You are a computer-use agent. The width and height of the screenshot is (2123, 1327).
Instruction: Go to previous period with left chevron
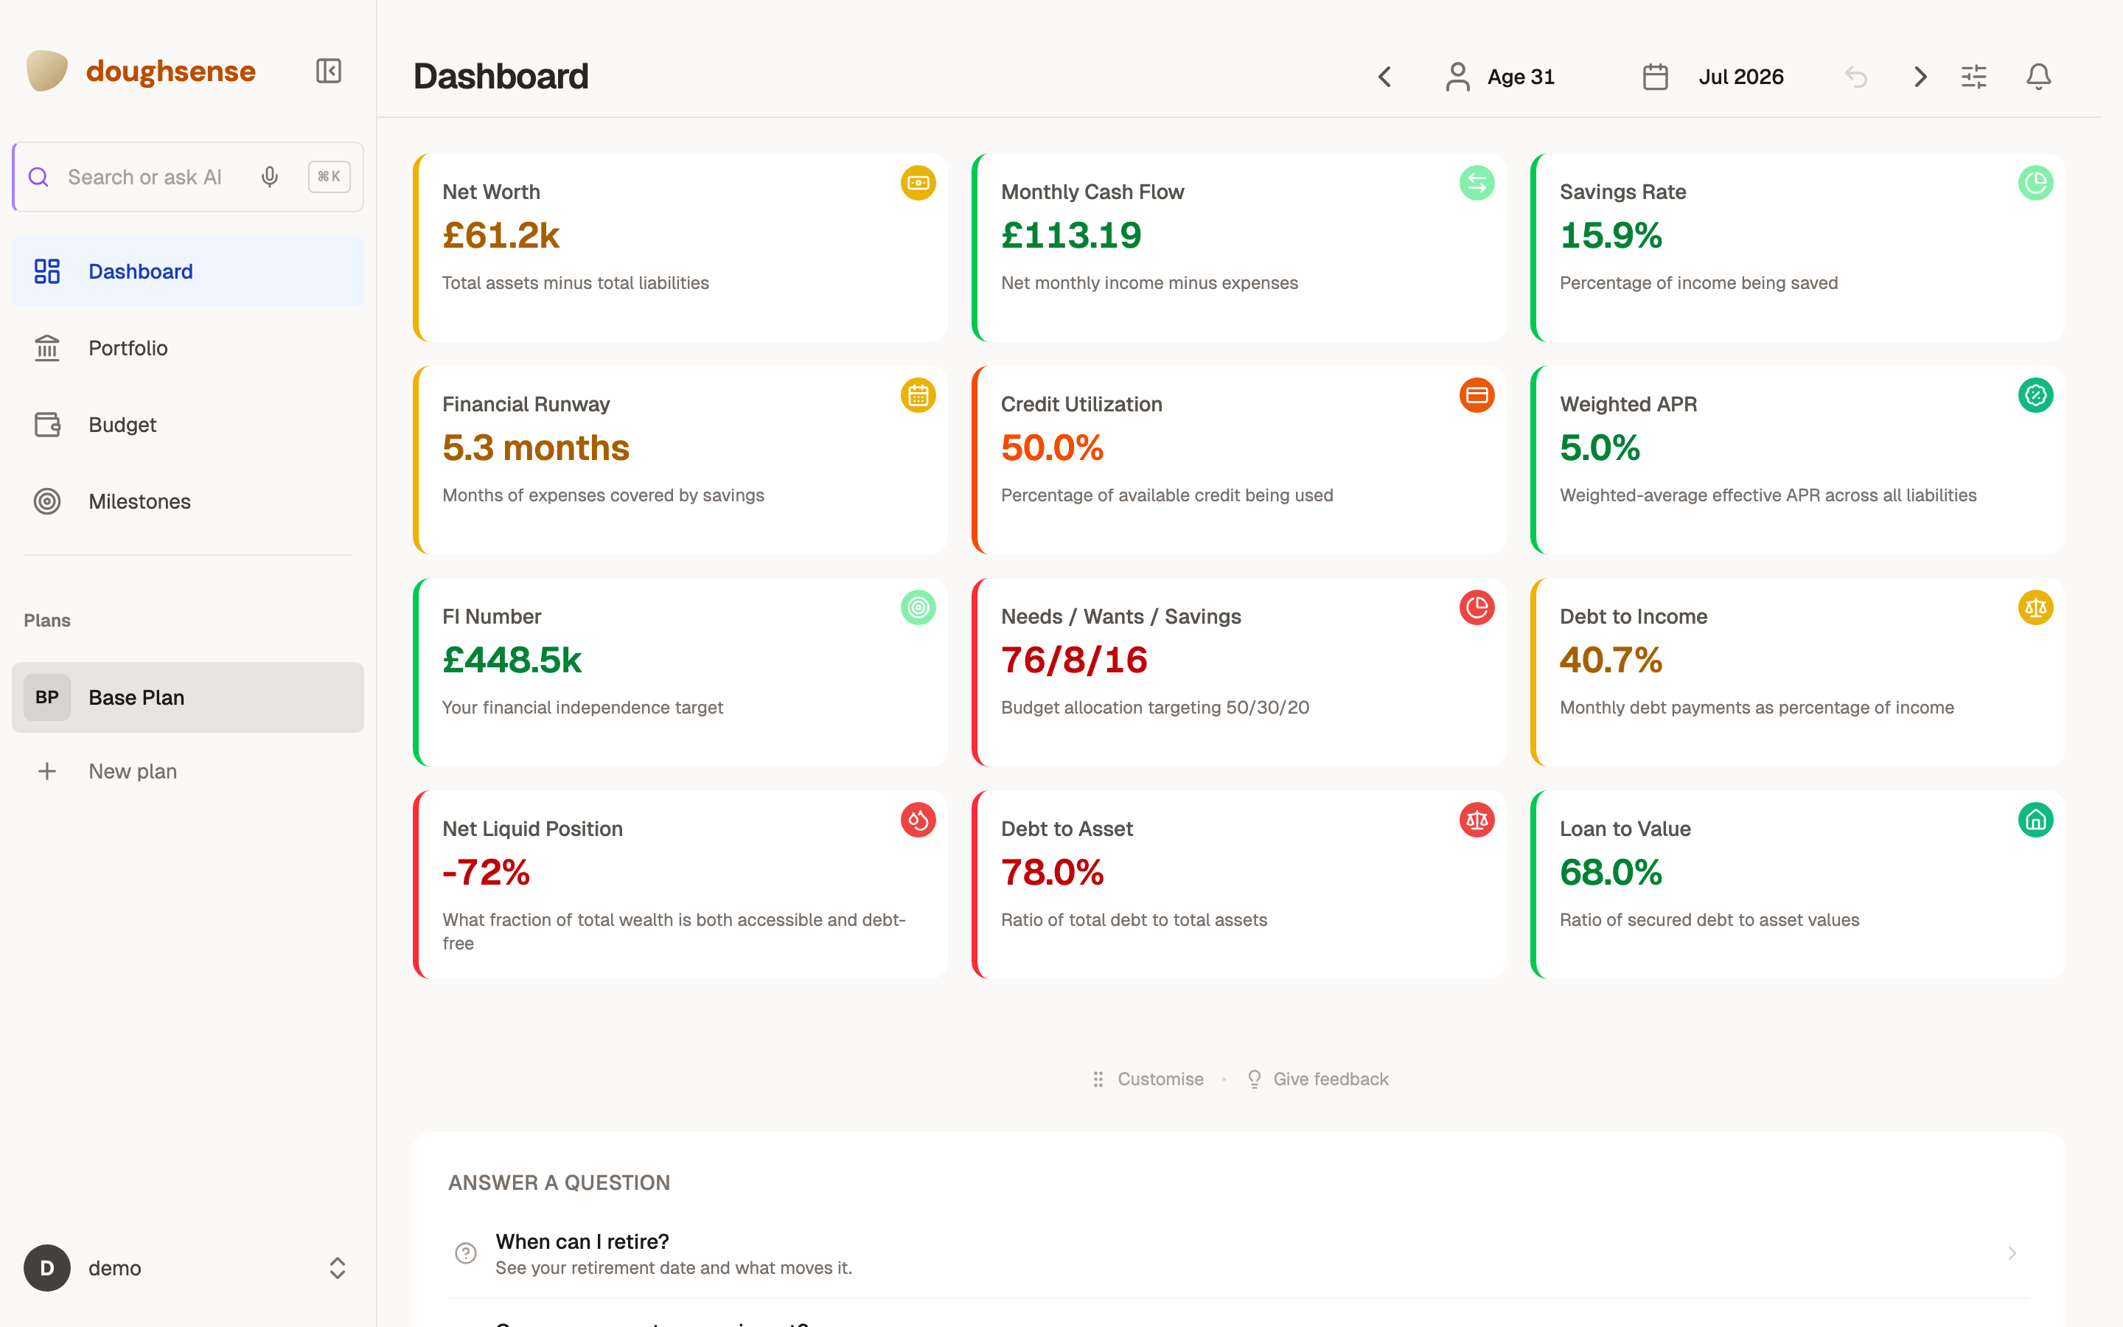pyautogui.click(x=1385, y=77)
